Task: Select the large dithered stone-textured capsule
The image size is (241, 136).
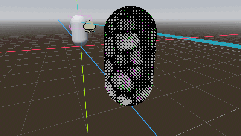Action: pos(130,56)
